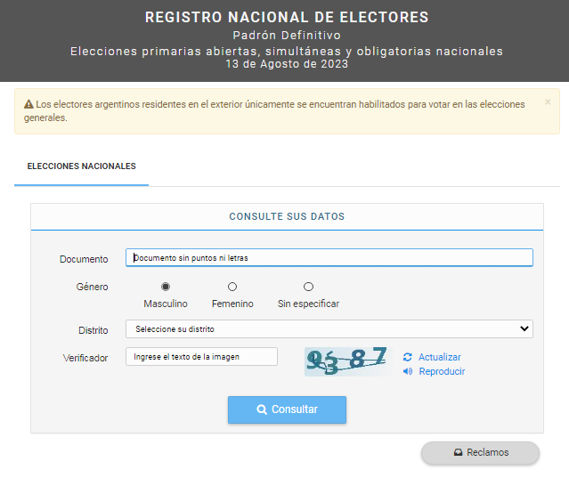
Task: Click the inbox icon on the Reclamos button
Action: [458, 452]
